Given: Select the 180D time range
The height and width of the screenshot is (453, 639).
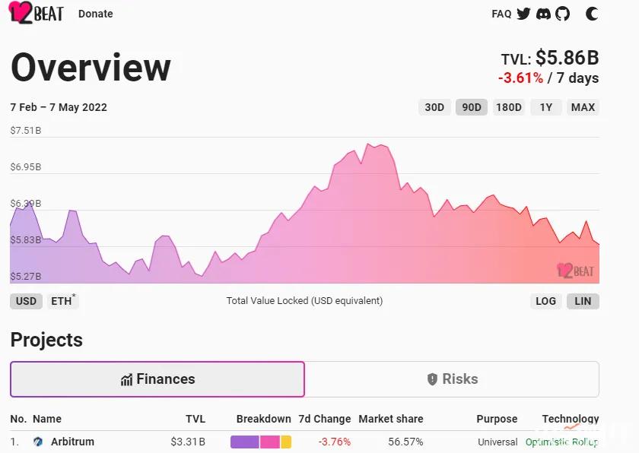Looking at the screenshot, I should click(x=508, y=107).
